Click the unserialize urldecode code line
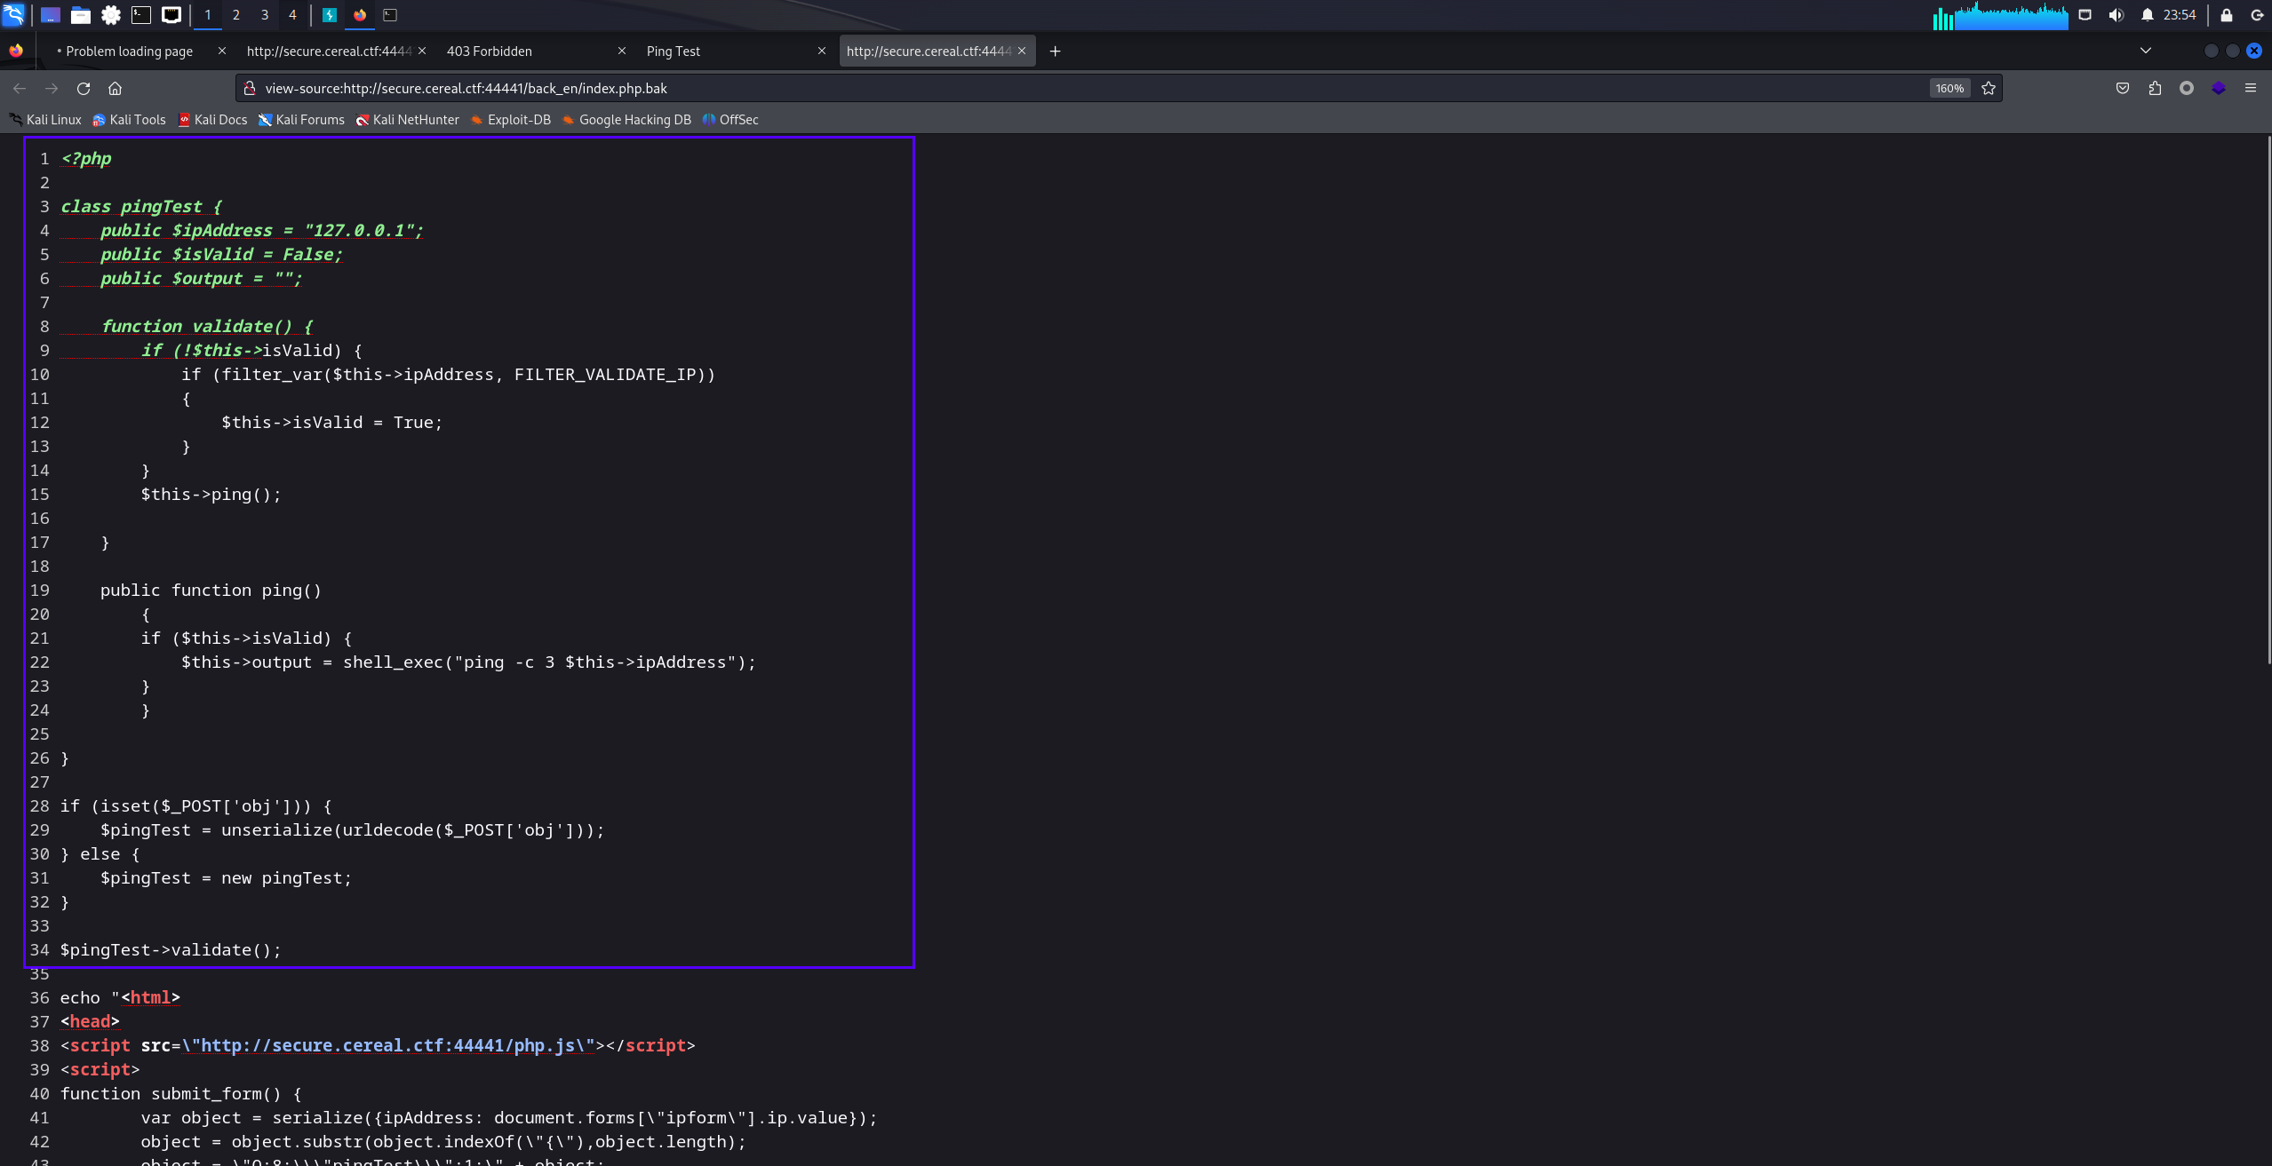 pos(352,830)
